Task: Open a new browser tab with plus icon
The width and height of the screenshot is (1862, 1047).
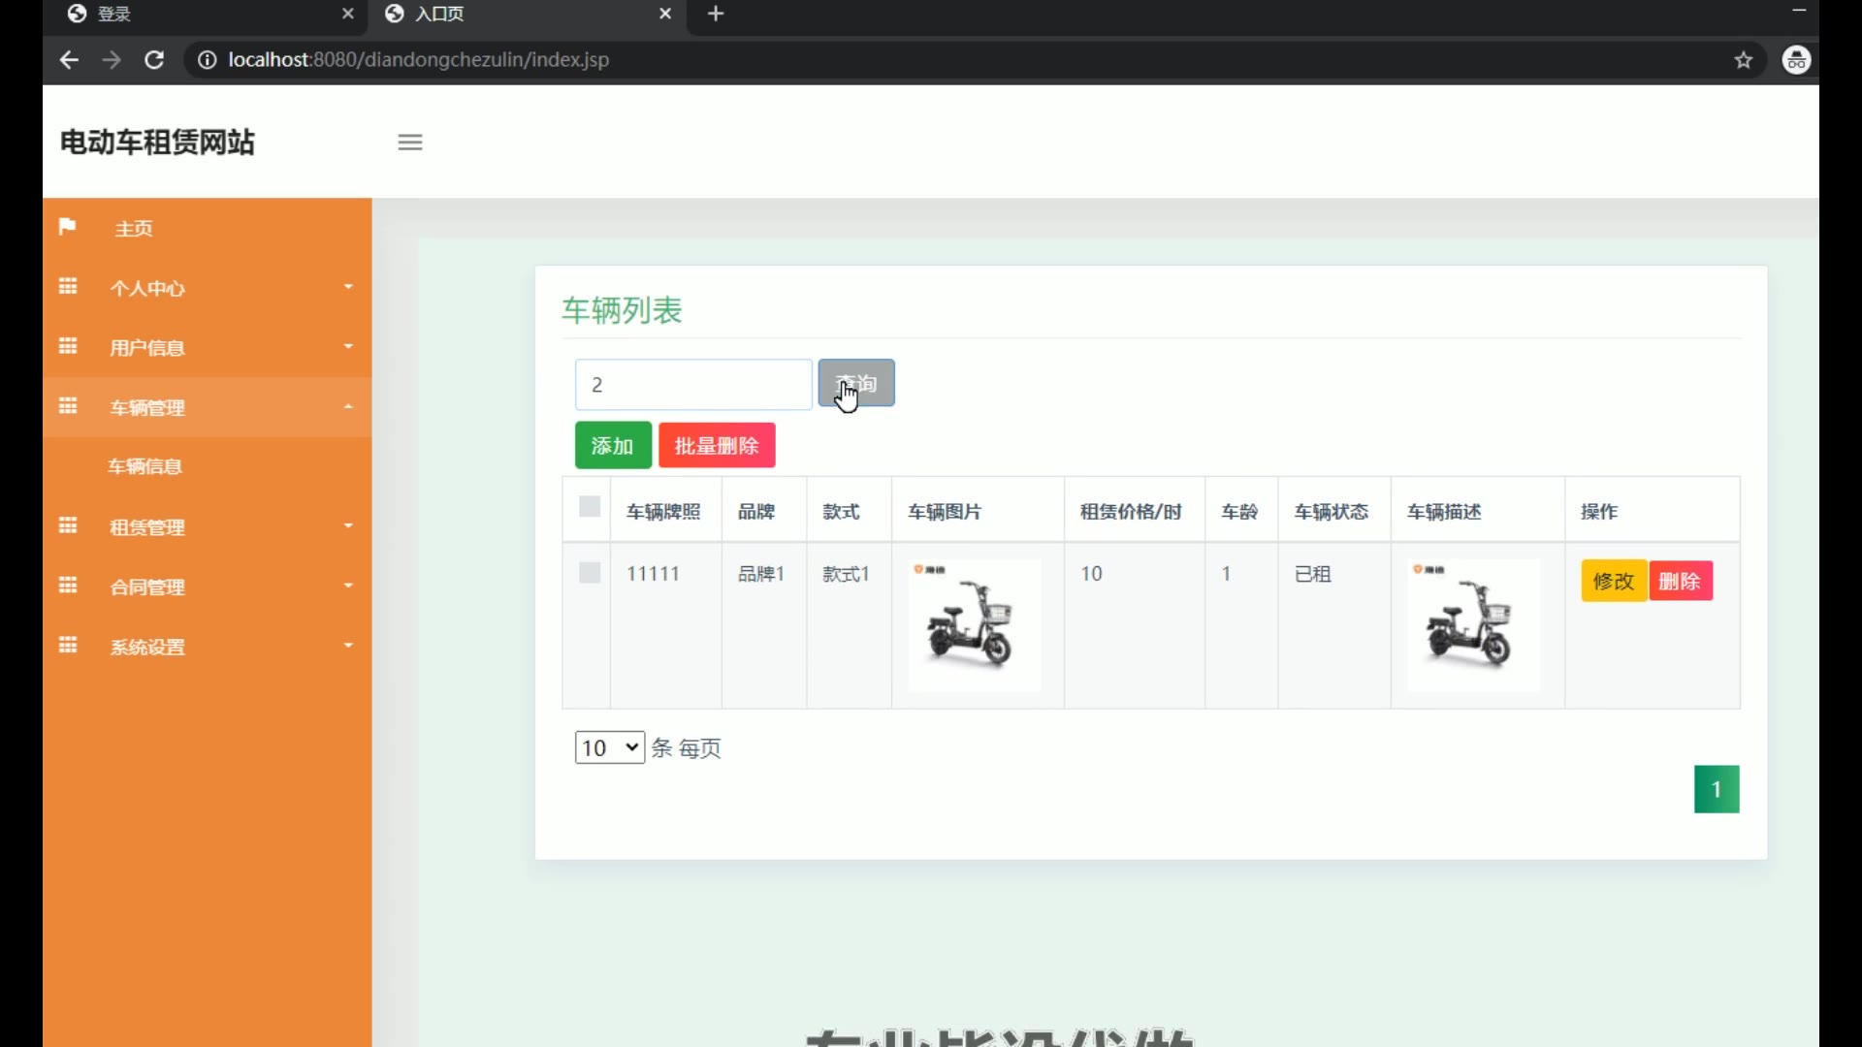Action: tap(716, 14)
